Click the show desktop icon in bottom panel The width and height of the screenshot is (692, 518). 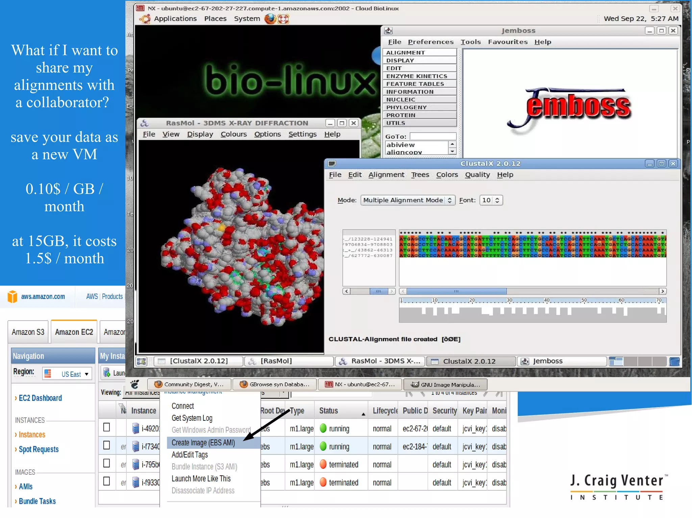pyautogui.click(x=141, y=361)
